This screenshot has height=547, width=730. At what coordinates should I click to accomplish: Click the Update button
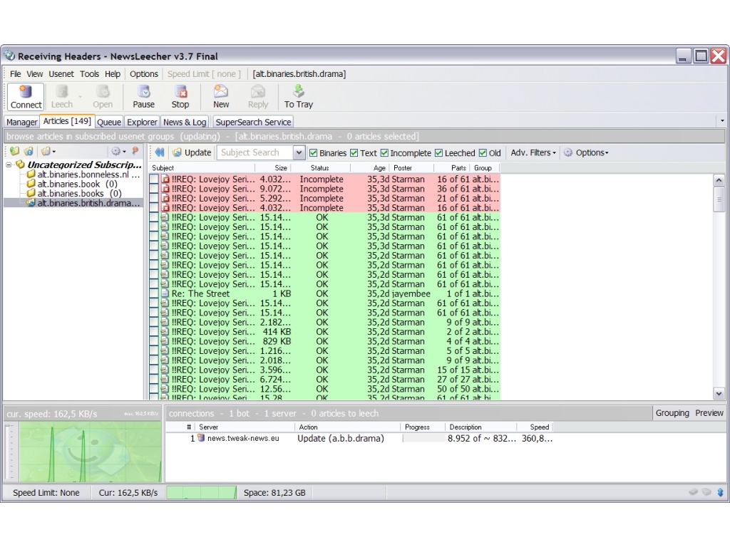pyautogui.click(x=192, y=152)
